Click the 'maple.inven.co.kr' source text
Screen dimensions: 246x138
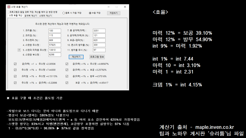(215, 127)
